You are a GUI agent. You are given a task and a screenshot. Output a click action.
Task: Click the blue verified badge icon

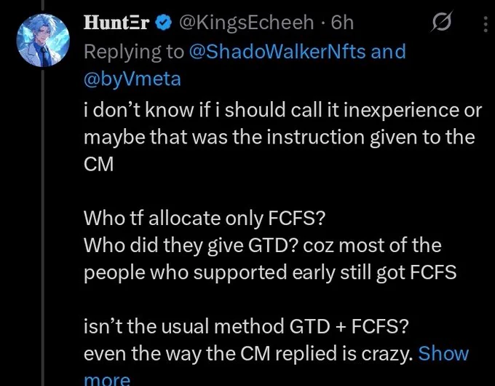(163, 23)
